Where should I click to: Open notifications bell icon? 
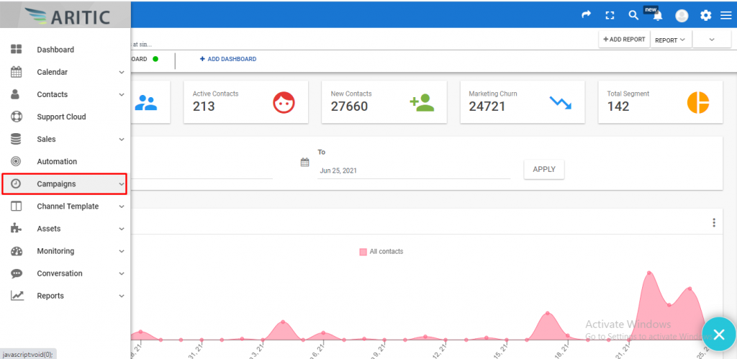click(658, 16)
